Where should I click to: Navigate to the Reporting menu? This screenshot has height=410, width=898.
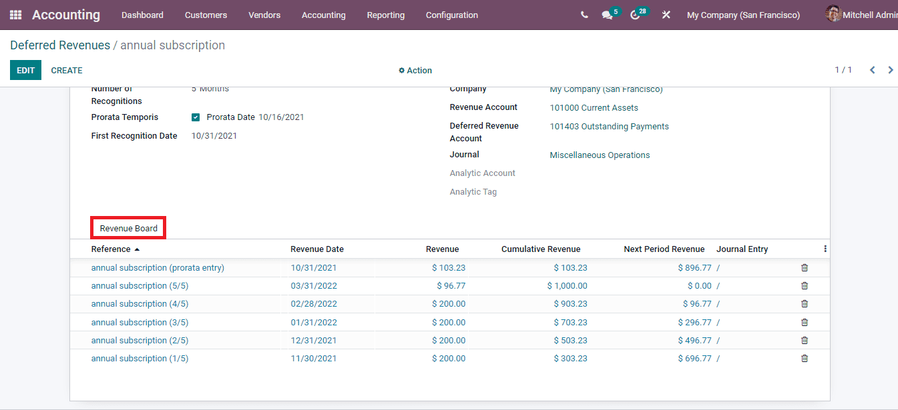click(x=385, y=15)
